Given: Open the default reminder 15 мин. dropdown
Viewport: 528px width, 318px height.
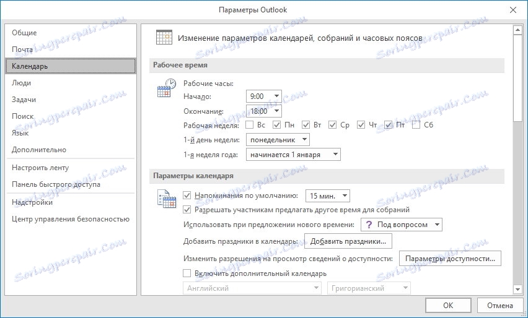Looking at the screenshot, I should 328,196.
